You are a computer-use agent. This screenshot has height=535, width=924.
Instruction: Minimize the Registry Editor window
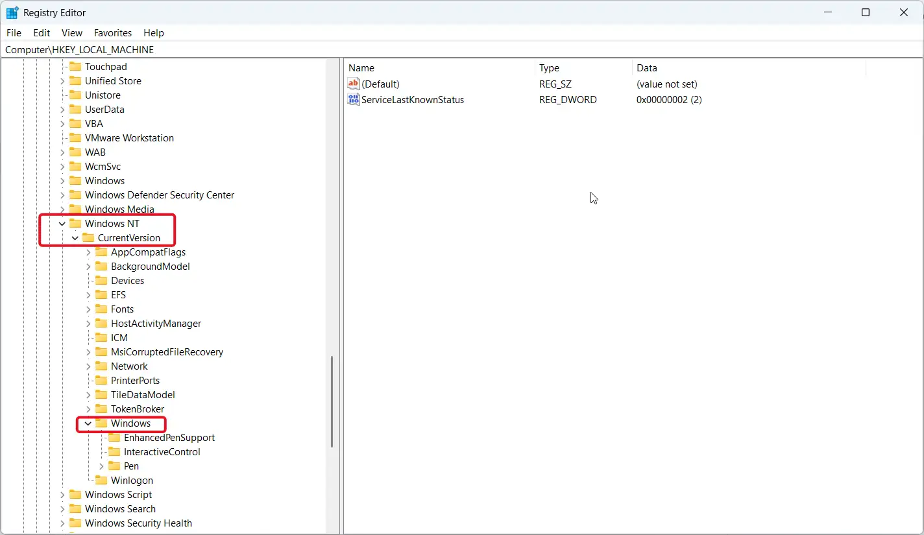point(827,13)
